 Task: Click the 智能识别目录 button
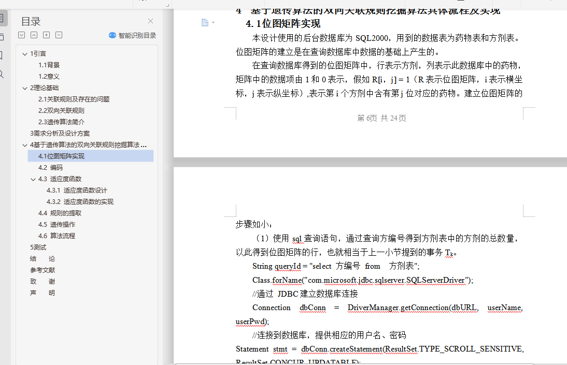pos(132,35)
